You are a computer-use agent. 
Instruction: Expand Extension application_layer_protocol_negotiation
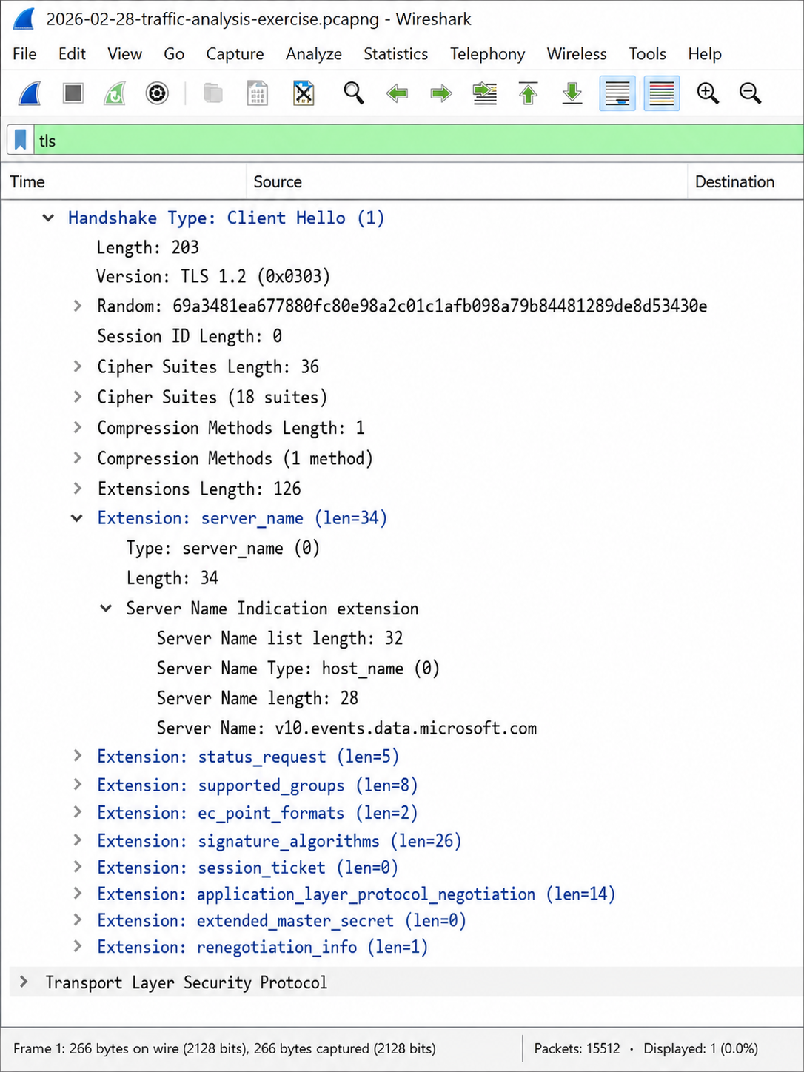tap(77, 894)
